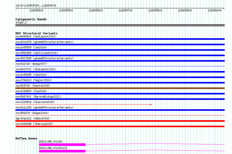Select the DGV Structural Variants track title

36,33
